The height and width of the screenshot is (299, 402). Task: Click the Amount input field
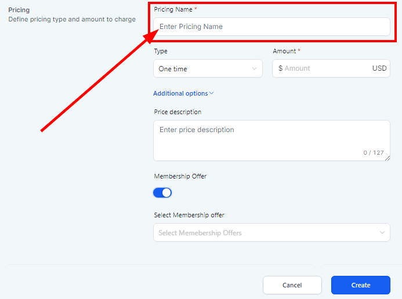pos(325,68)
